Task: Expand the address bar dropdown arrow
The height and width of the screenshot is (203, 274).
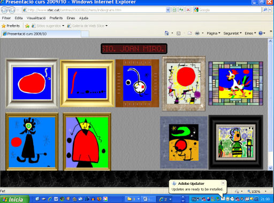Action: [168, 10]
